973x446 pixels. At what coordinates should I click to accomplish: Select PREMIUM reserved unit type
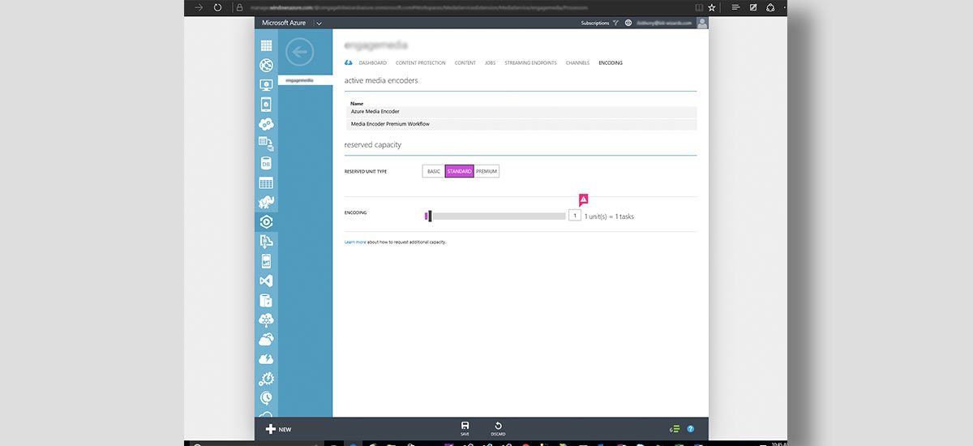pyautogui.click(x=486, y=171)
